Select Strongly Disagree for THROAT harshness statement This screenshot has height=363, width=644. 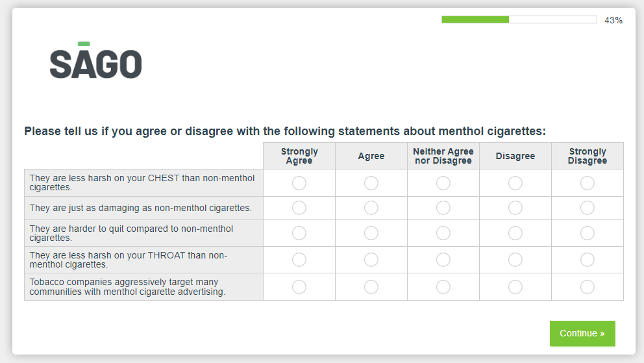tap(588, 260)
